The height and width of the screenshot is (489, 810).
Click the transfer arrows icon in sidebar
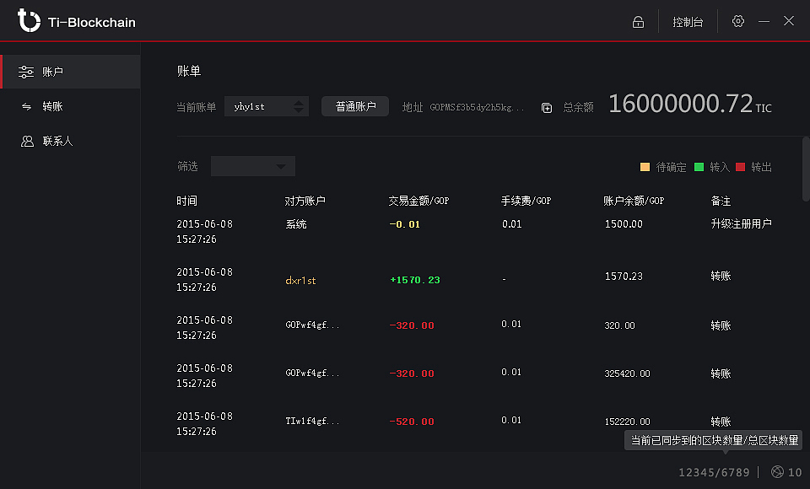pos(27,106)
